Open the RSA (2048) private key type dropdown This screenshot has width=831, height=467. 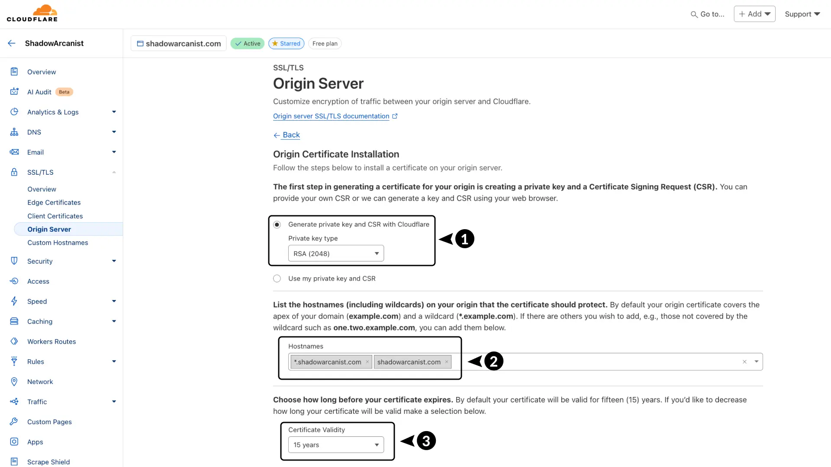pos(336,253)
